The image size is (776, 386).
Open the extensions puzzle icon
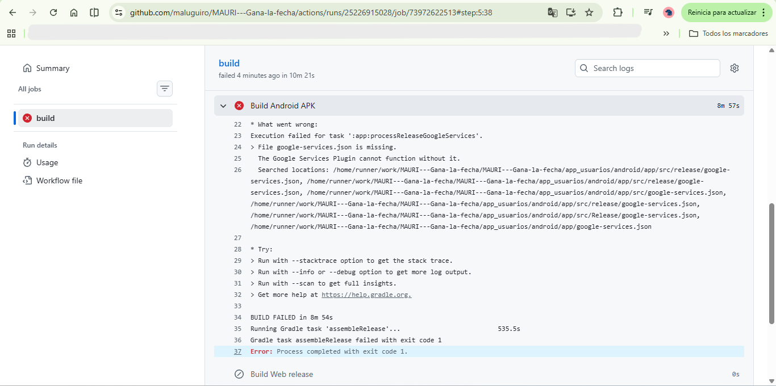[x=618, y=12]
